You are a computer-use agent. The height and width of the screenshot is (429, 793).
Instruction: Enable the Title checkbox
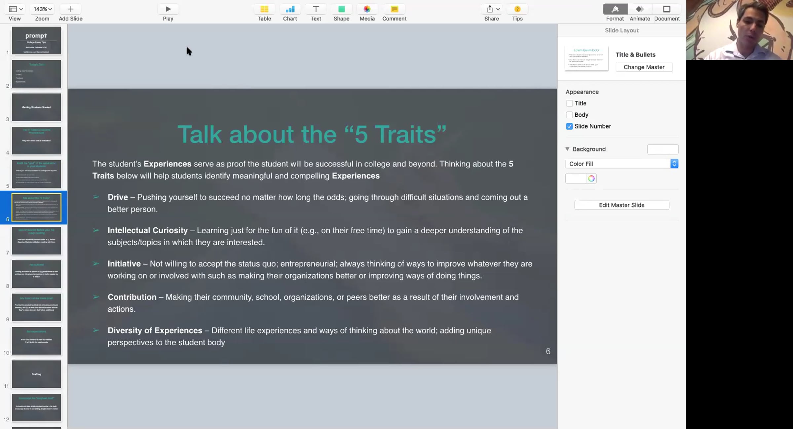569,103
